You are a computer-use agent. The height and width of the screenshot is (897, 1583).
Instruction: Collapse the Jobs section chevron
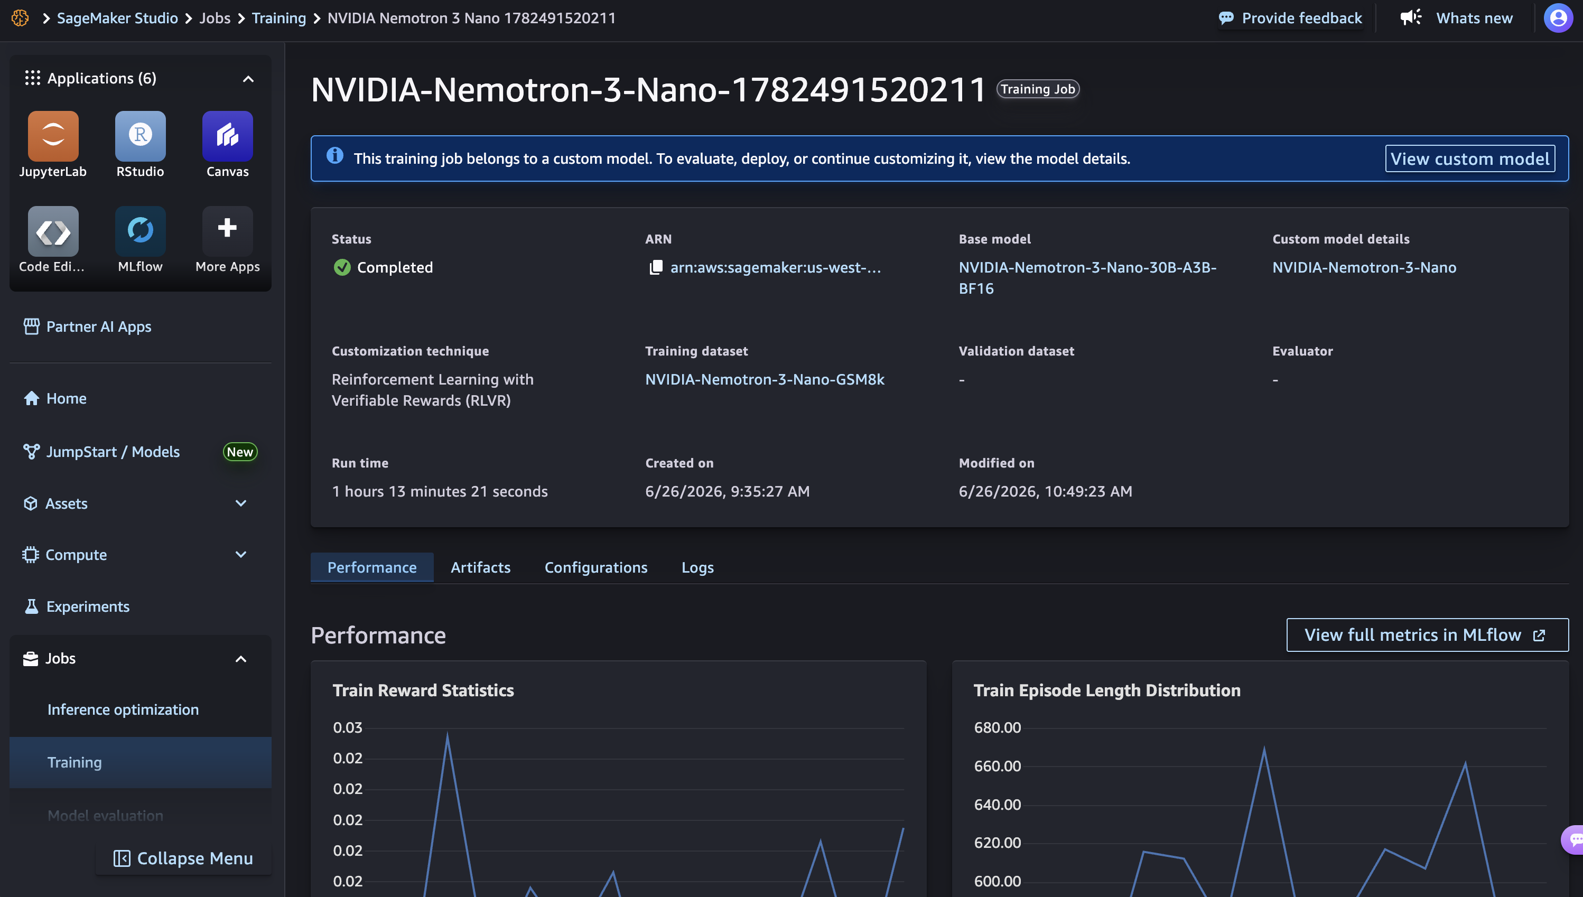[241, 659]
